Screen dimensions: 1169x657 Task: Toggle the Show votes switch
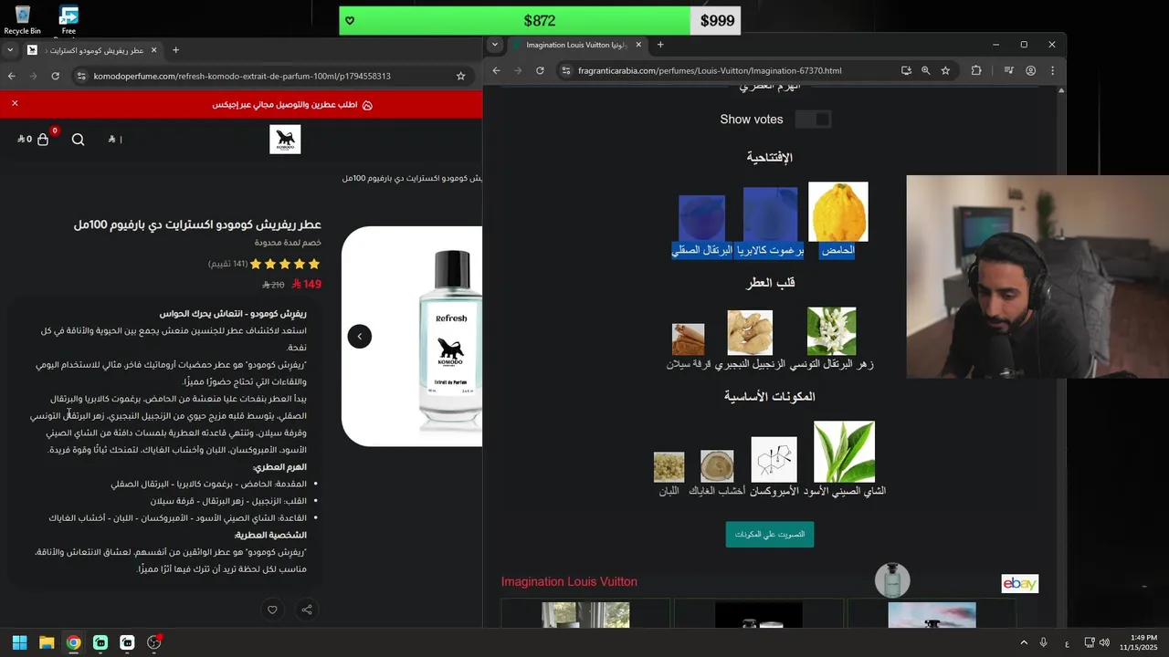pos(813,120)
